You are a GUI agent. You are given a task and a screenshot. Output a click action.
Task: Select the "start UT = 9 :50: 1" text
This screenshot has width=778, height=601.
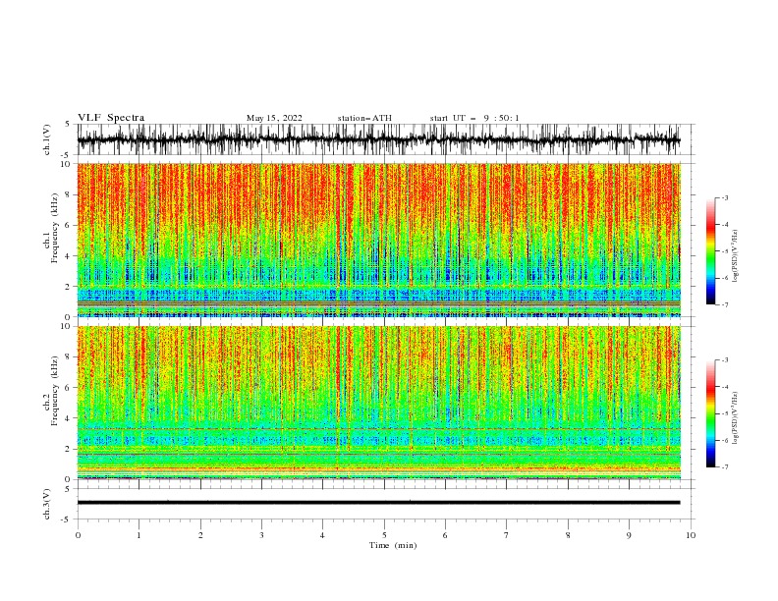coord(474,118)
